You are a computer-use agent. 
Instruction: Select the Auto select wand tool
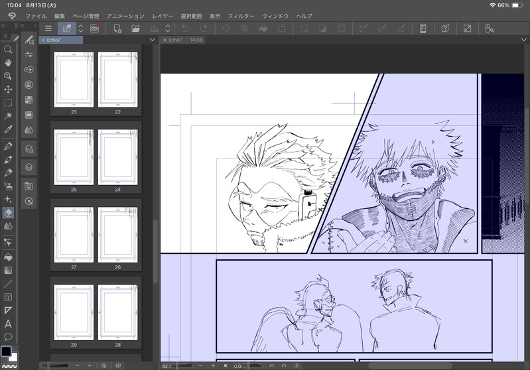pyautogui.click(x=8, y=116)
